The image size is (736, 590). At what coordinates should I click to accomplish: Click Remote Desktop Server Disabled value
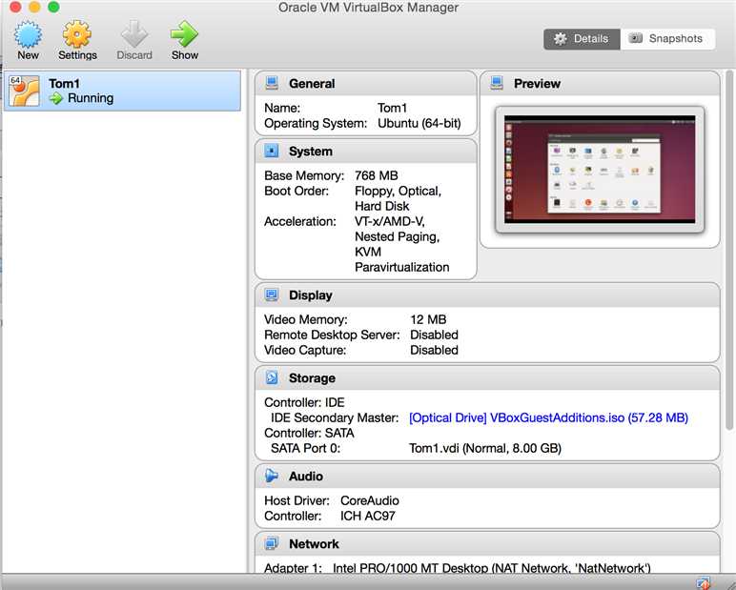coord(434,335)
